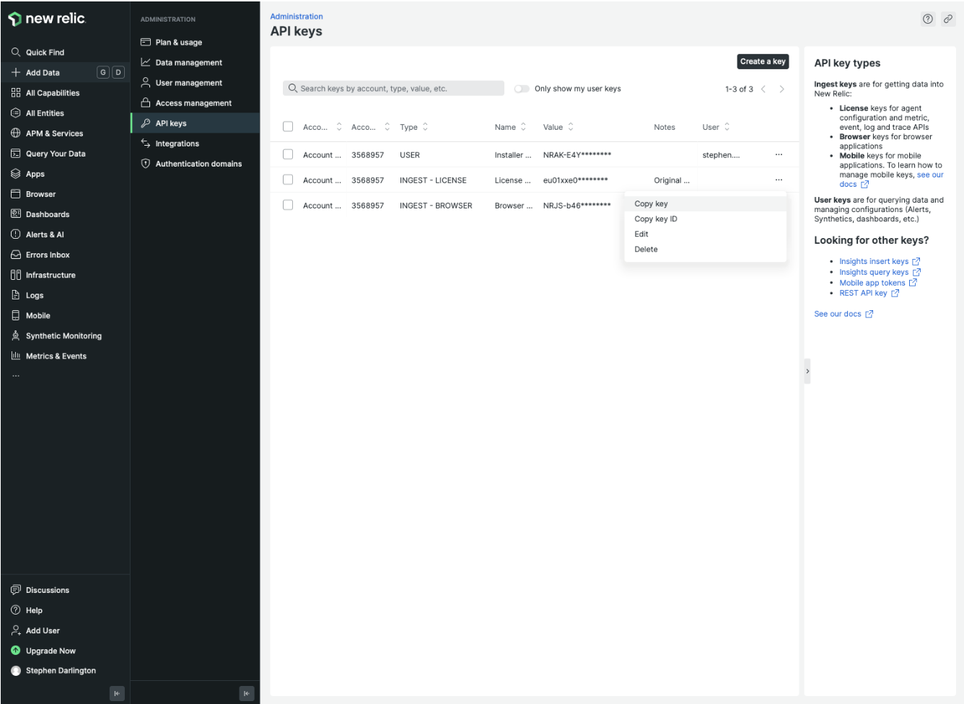Open the Insights query keys link

tap(880, 272)
